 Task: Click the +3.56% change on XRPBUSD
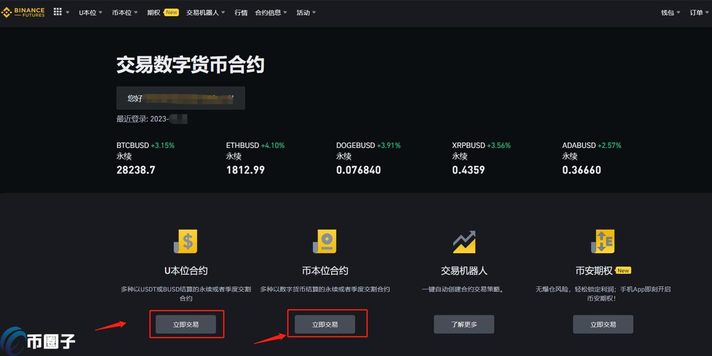pos(499,145)
